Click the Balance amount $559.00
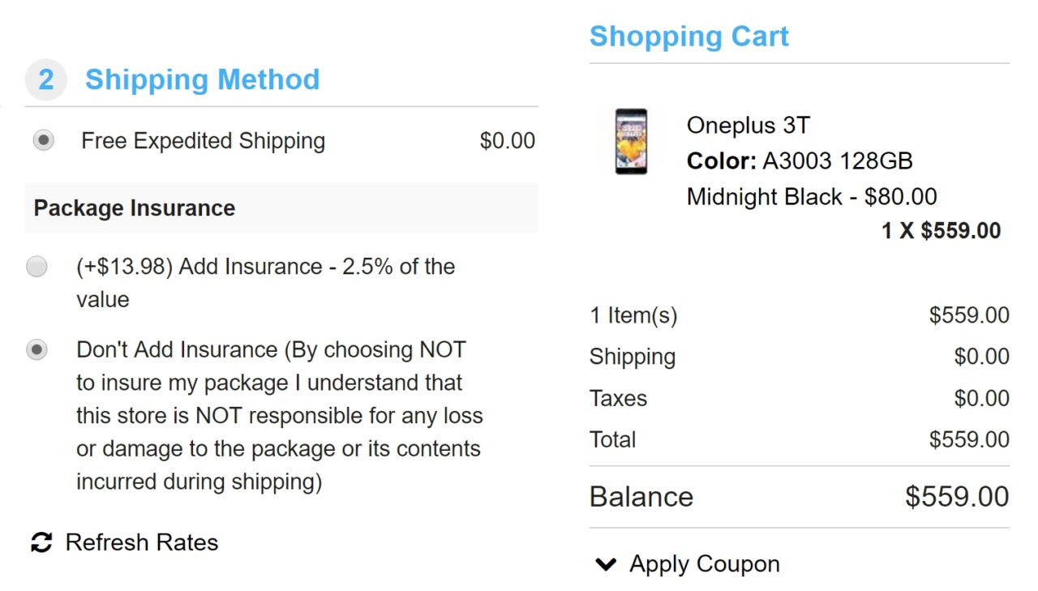This screenshot has width=1038, height=591. (957, 497)
